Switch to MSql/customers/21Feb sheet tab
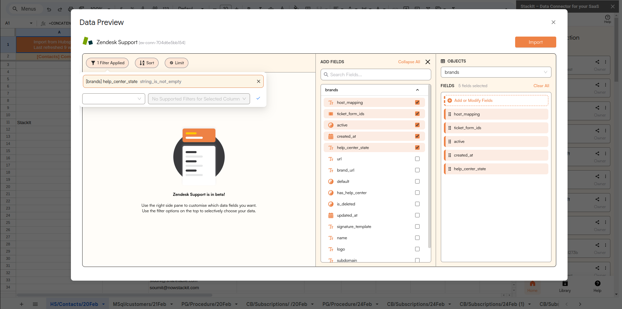The image size is (622, 309). coord(139,304)
